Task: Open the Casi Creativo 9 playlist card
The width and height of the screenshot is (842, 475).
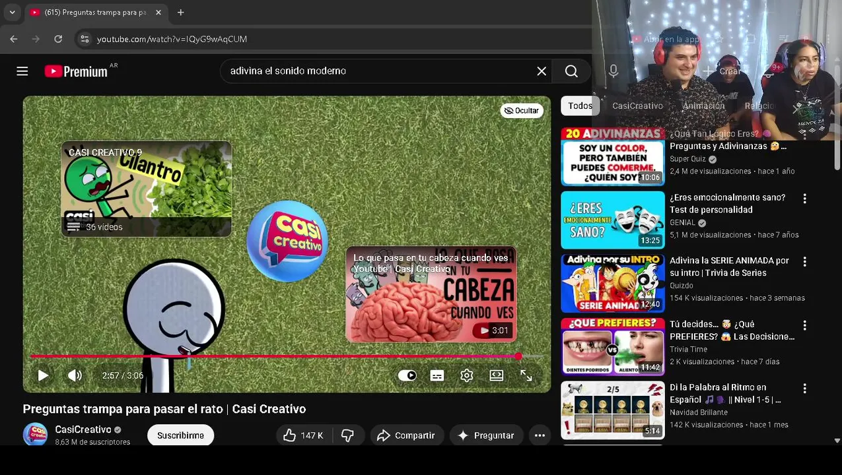Action: (147, 189)
